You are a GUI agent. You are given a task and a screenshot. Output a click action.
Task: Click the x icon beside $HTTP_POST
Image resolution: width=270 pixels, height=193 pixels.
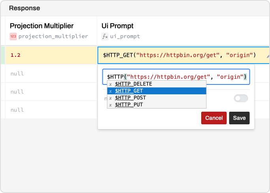pyautogui.click(x=110, y=98)
